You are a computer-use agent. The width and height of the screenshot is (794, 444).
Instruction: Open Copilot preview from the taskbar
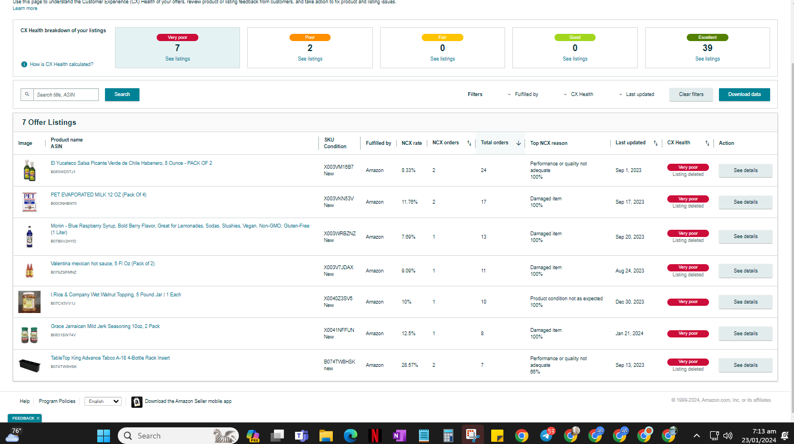tap(253, 436)
